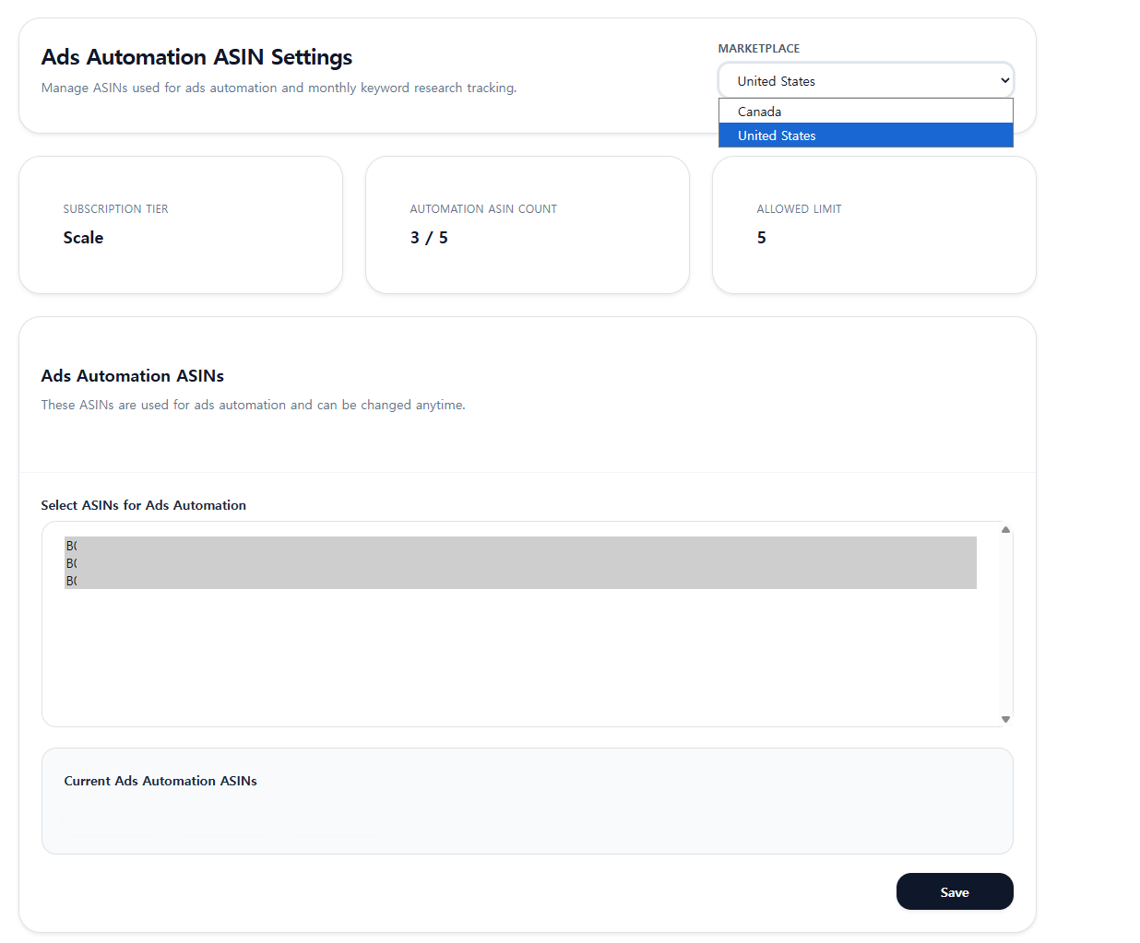The image size is (1140, 943).
Task: Click the Select ASINs for Ads Automation label
Action: pyautogui.click(x=144, y=505)
